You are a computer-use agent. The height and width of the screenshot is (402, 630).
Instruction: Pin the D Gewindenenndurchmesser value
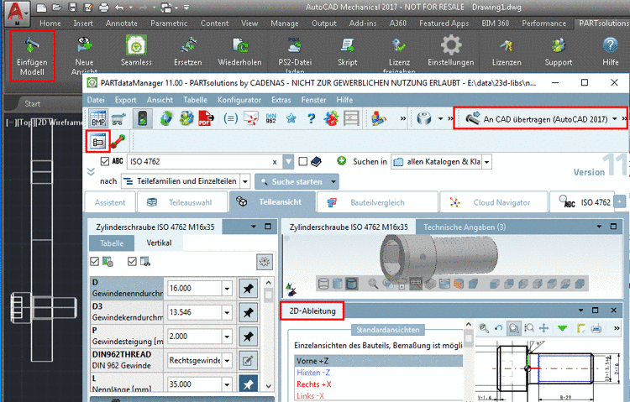248,288
